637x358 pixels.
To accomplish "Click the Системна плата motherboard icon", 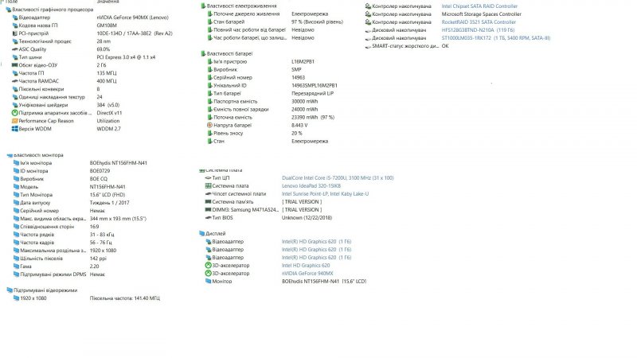I will coord(209,185).
